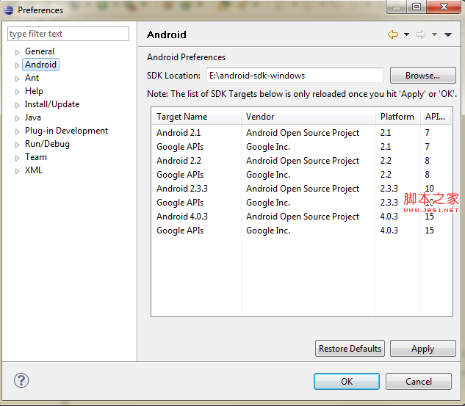Viewport: 465px width, 406px height.
Task: Expand the Run/Debug tree node
Action: (x=17, y=145)
